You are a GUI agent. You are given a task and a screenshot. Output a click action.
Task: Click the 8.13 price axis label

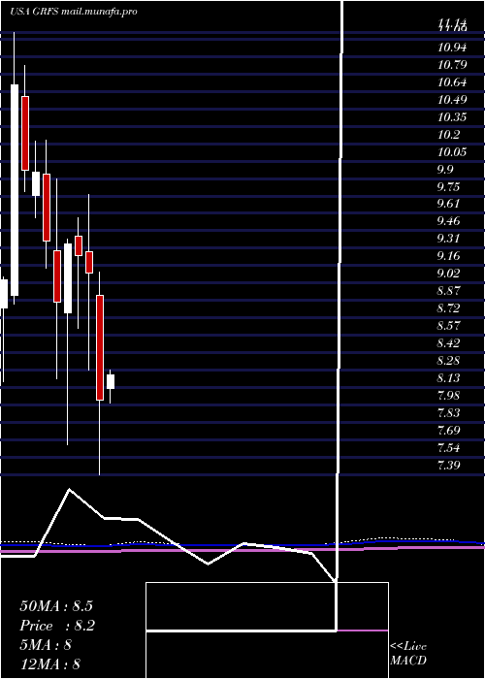click(448, 377)
